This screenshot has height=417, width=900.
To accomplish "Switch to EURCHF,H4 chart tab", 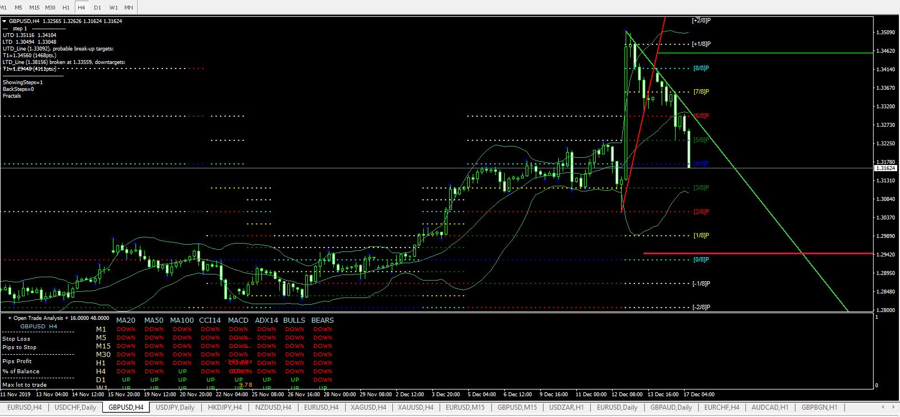I will 722,407.
